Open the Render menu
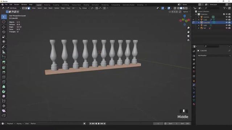The image size is (232, 130). pyautogui.click(x=17, y=5)
